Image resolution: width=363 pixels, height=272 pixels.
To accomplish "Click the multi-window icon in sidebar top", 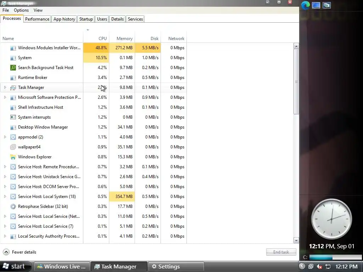I will pos(326,5).
